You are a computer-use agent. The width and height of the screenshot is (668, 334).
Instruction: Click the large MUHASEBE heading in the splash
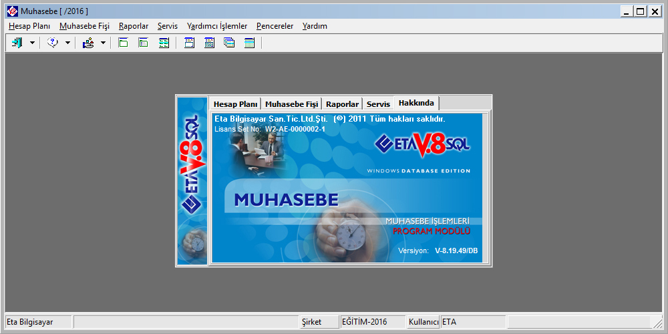point(287,200)
